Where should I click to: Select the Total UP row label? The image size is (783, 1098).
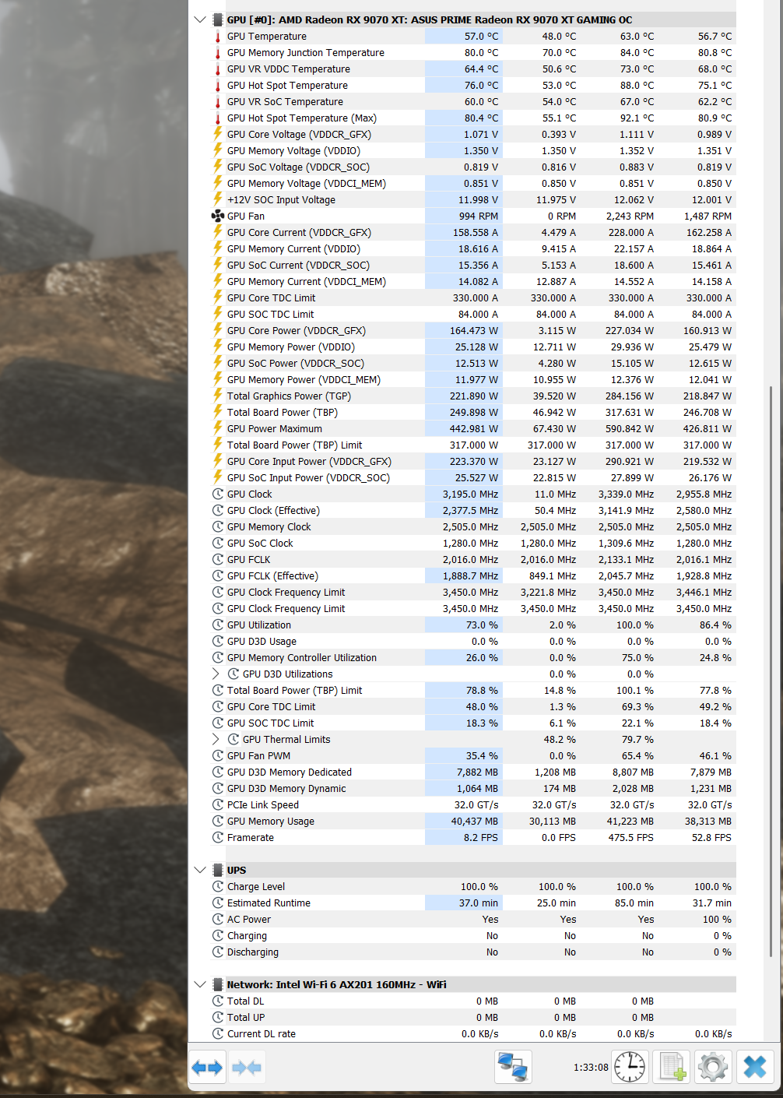pos(246,1017)
